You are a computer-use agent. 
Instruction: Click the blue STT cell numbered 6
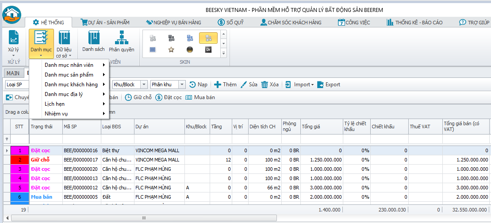[19, 197]
